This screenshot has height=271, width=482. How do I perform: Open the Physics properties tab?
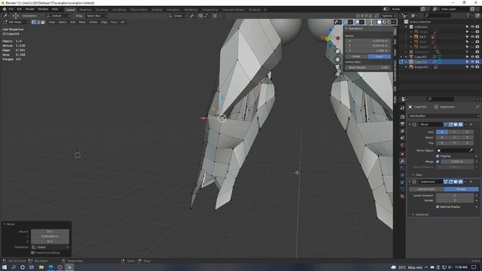click(x=402, y=175)
